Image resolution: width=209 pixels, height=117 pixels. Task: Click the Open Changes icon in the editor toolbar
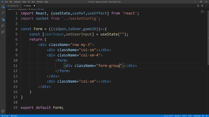[x=198, y=6]
